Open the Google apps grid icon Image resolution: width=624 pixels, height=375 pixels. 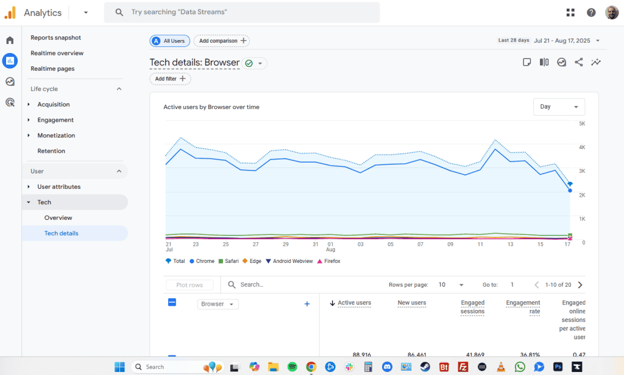570,12
